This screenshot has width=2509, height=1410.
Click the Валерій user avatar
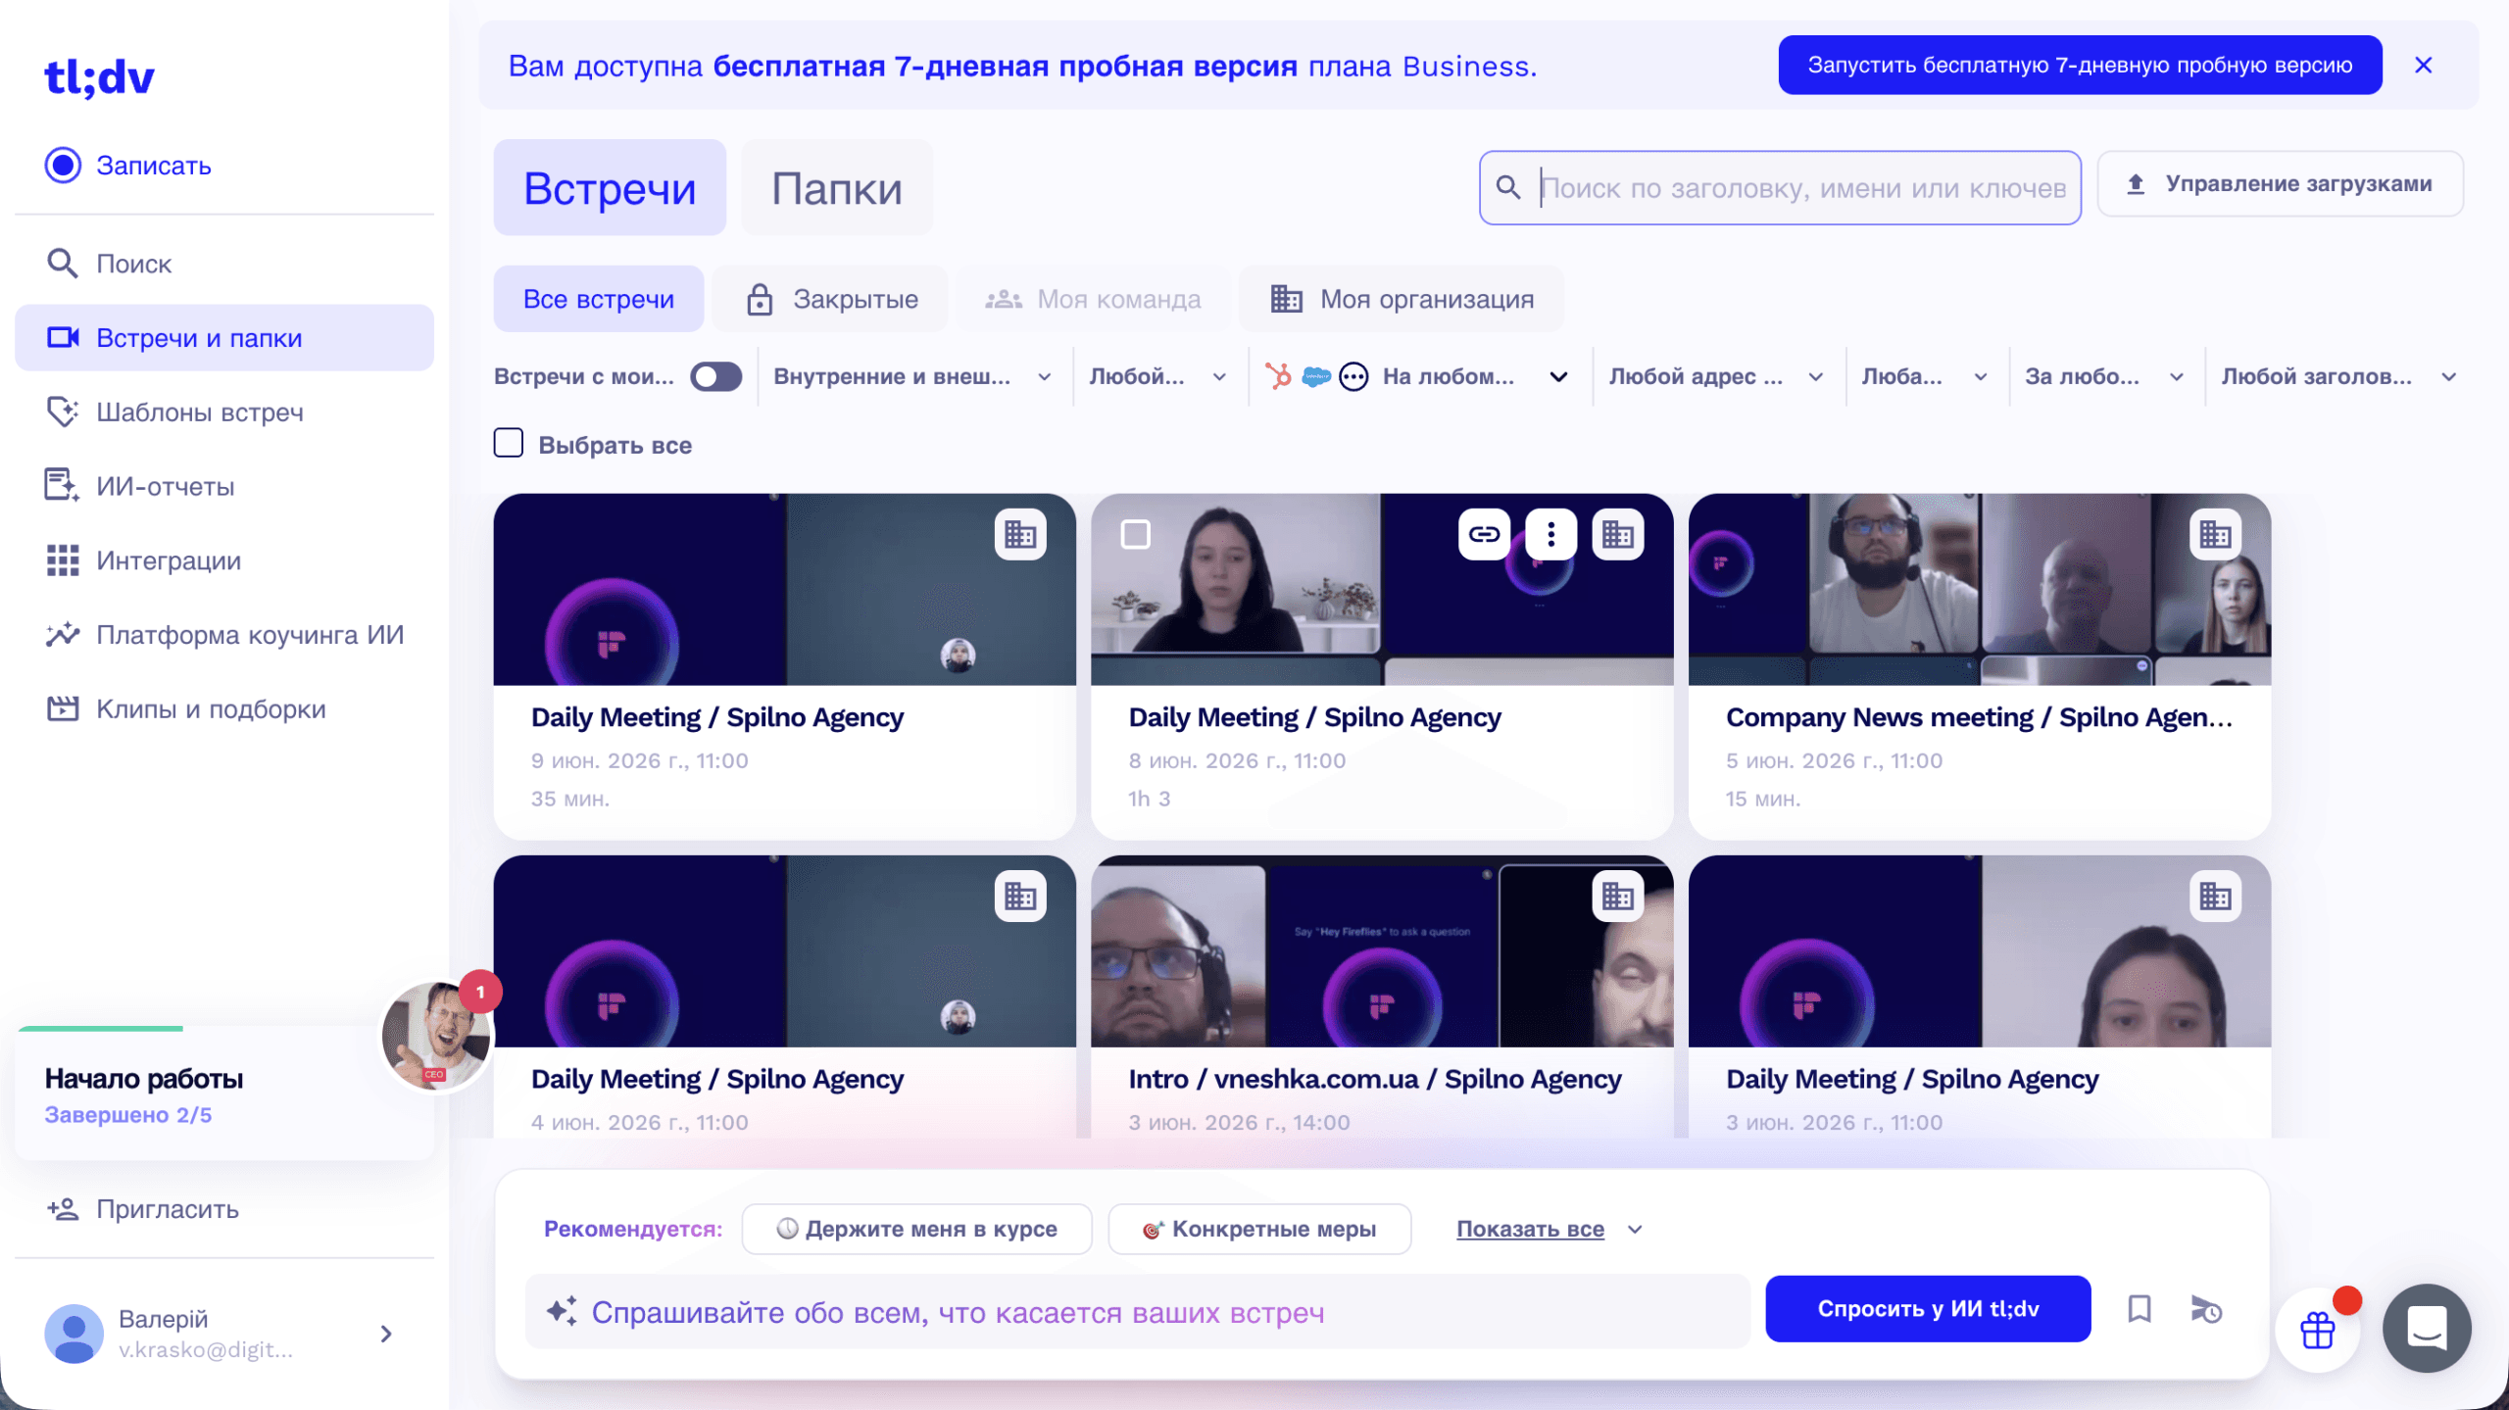pyautogui.click(x=74, y=1334)
